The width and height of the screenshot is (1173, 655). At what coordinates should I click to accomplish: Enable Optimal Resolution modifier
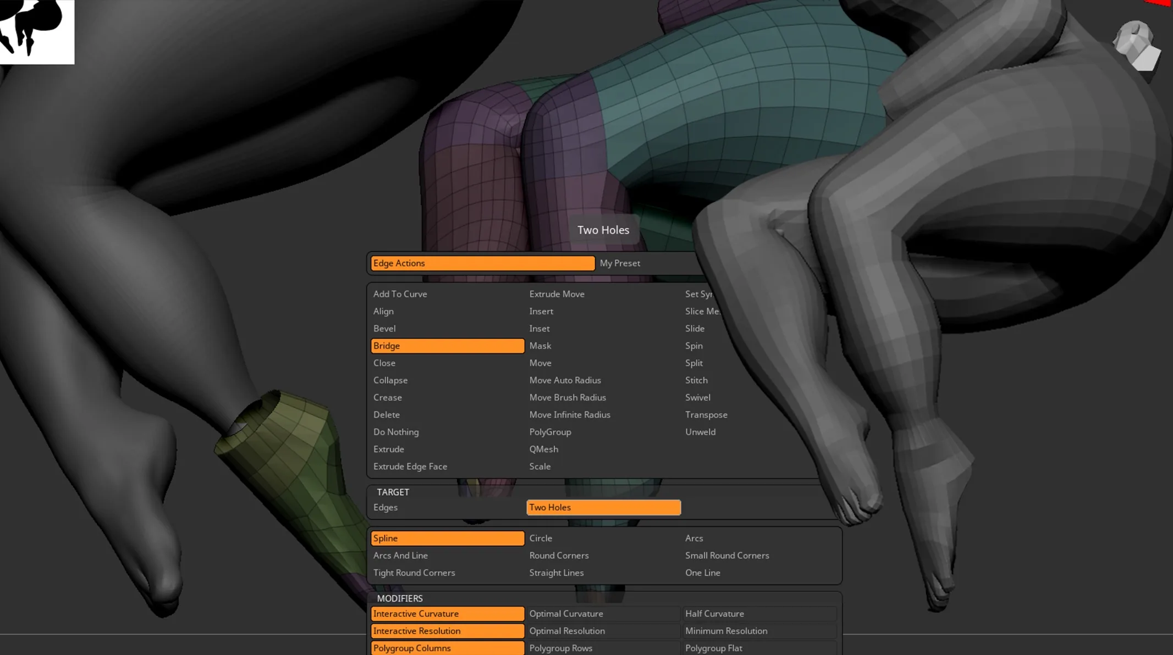click(x=603, y=631)
